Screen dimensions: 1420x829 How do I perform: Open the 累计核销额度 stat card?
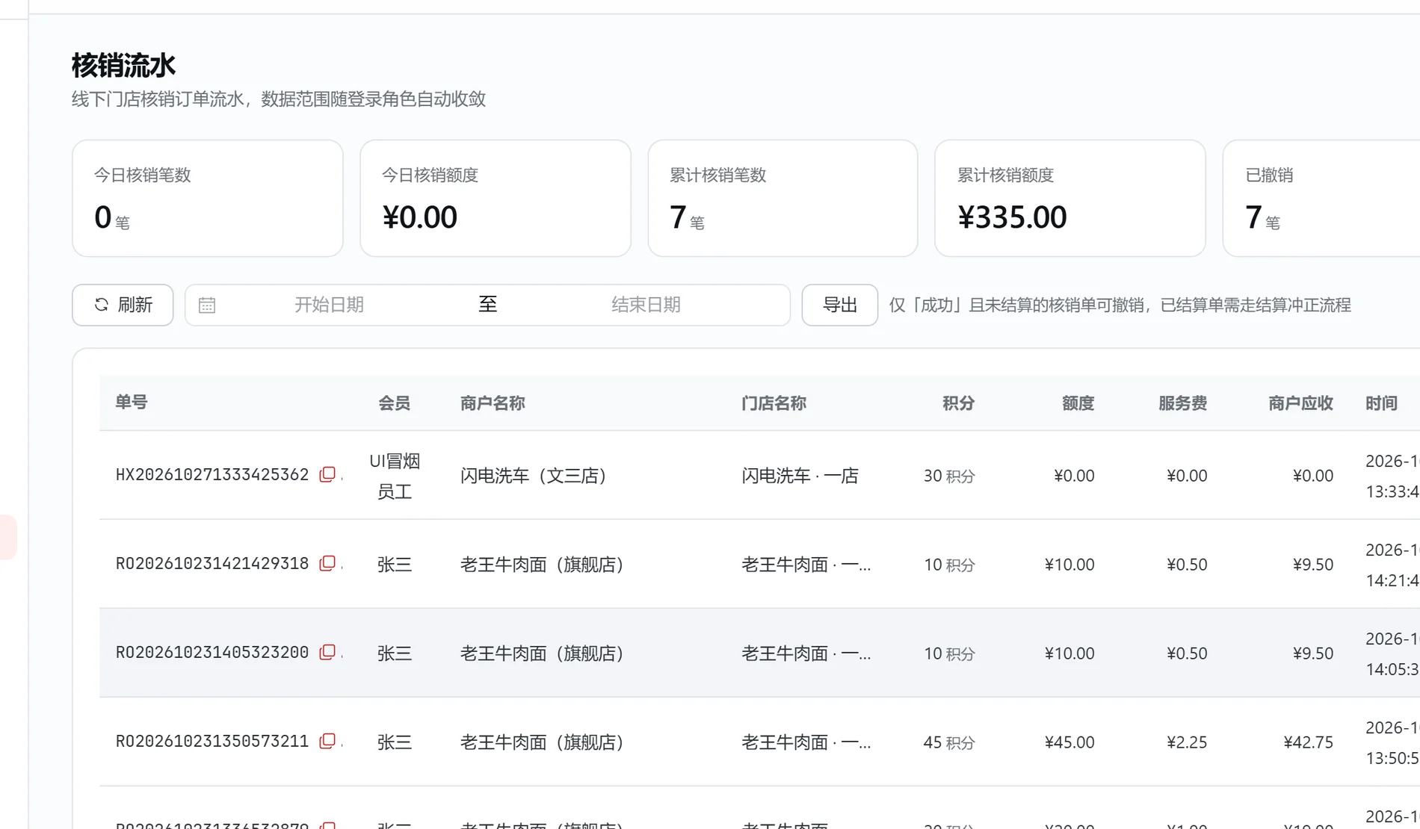pos(1070,198)
